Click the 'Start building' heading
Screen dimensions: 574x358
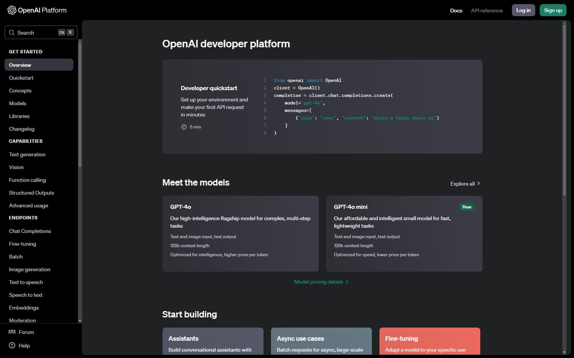pyautogui.click(x=189, y=314)
